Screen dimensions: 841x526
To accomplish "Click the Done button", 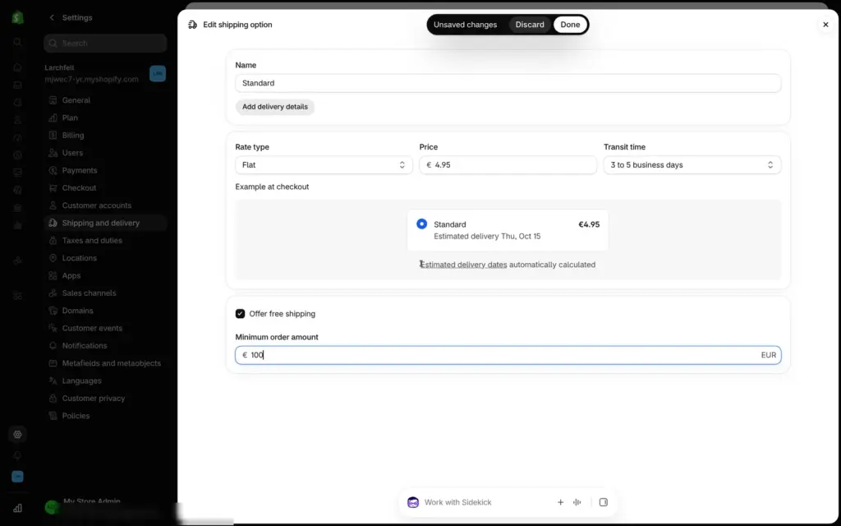I will point(570,25).
